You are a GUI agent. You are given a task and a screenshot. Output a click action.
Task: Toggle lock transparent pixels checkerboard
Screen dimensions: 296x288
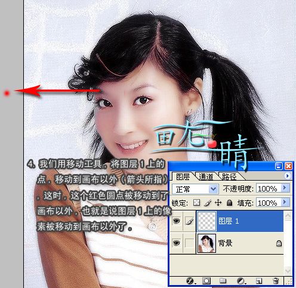[197, 203]
